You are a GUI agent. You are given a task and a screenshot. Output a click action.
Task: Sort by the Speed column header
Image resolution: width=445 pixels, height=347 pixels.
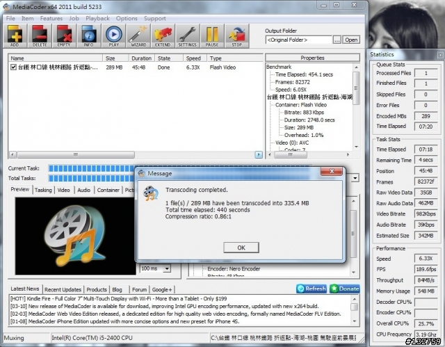[x=195, y=58]
